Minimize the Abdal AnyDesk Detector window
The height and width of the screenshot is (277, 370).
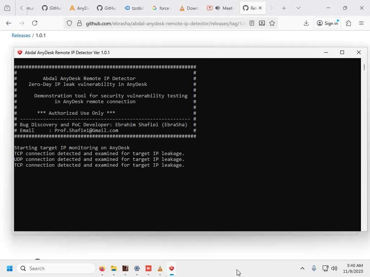(x=326, y=52)
